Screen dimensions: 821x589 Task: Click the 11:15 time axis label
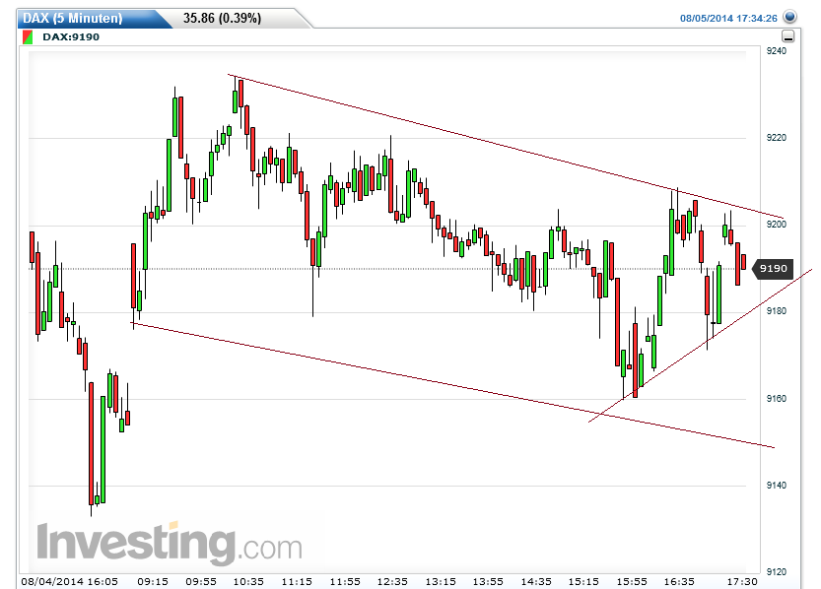click(297, 582)
